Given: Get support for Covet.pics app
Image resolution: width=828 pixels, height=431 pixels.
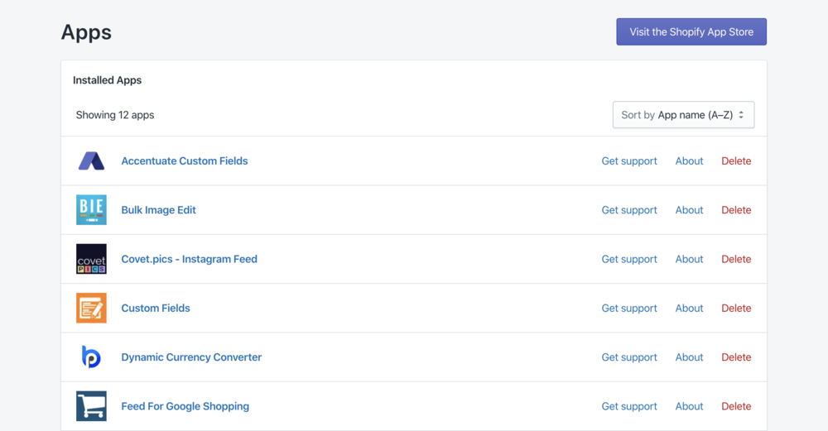Looking at the screenshot, I should point(629,259).
